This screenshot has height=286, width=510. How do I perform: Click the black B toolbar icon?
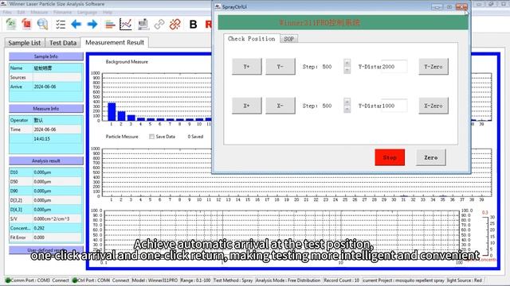tap(193, 25)
